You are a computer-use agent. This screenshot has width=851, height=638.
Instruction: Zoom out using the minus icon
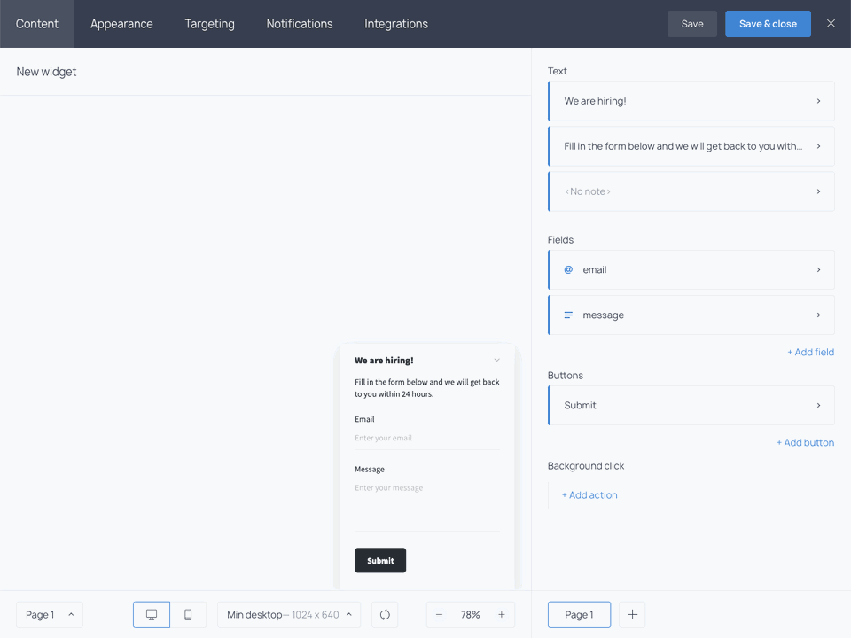[439, 614]
